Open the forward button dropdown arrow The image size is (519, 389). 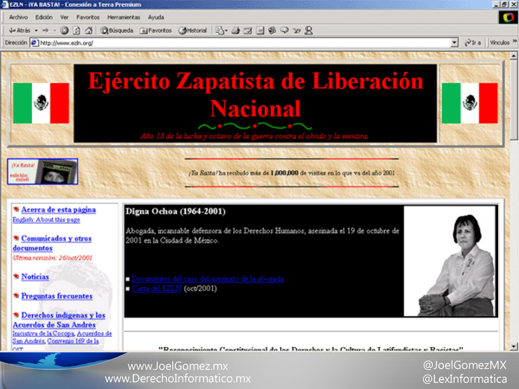55,30
